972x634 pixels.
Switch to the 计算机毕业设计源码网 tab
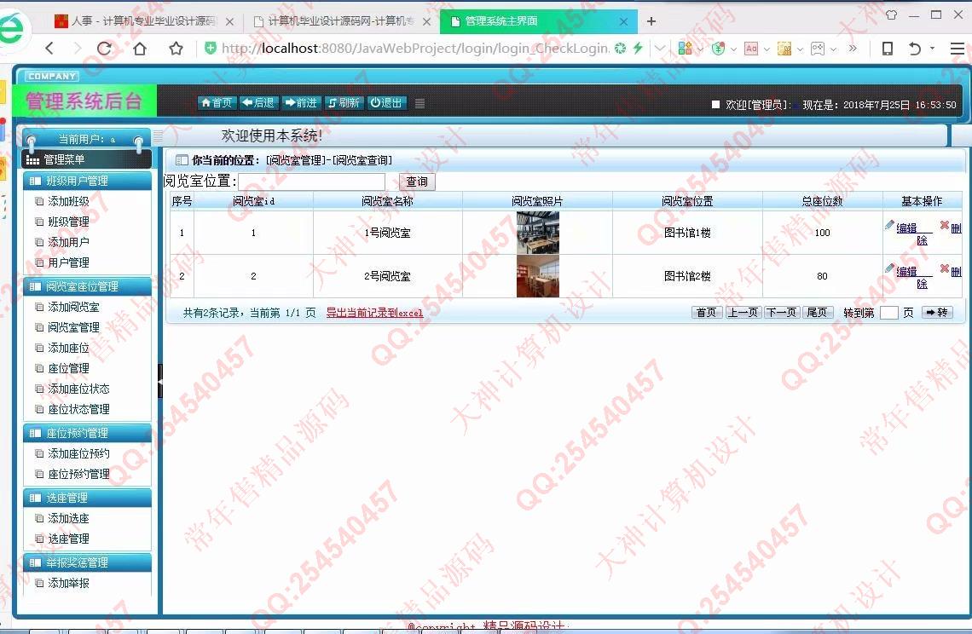tap(342, 21)
